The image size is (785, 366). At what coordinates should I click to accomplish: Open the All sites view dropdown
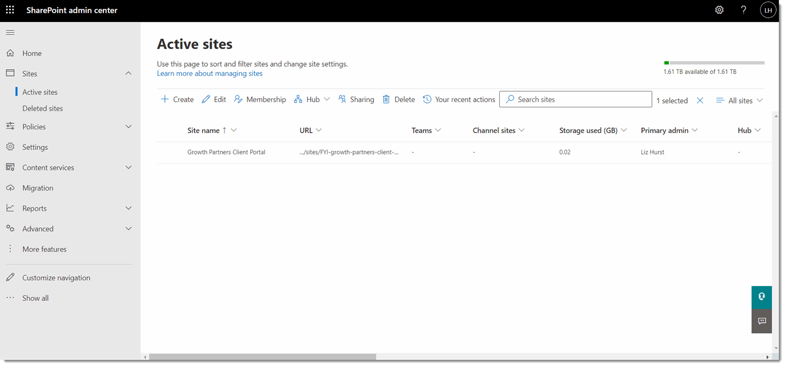[x=739, y=100]
